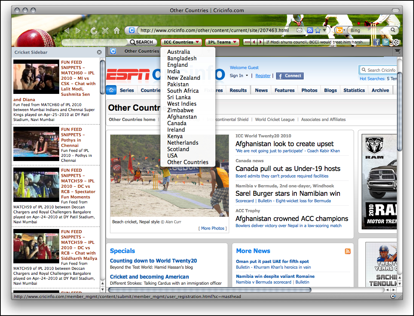Click the cricket toolbar SEARCH button
Image resolution: width=414 pixels, height=316 pixels.
pyautogui.click(x=142, y=42)
